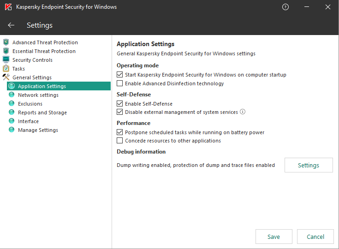Click the Advanced Threat Protection shield icon

click(x=6, y=42)
